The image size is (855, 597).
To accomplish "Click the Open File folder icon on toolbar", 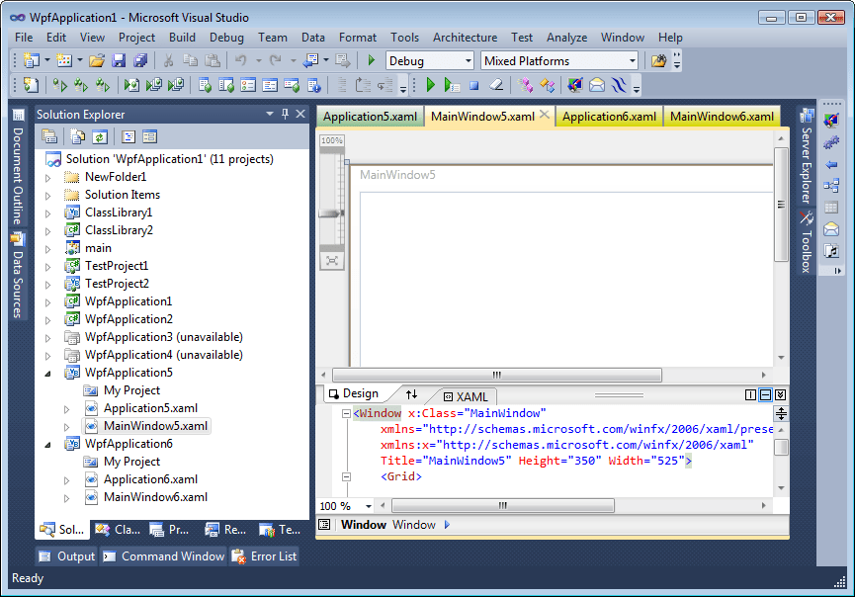I will coord(96,61).
